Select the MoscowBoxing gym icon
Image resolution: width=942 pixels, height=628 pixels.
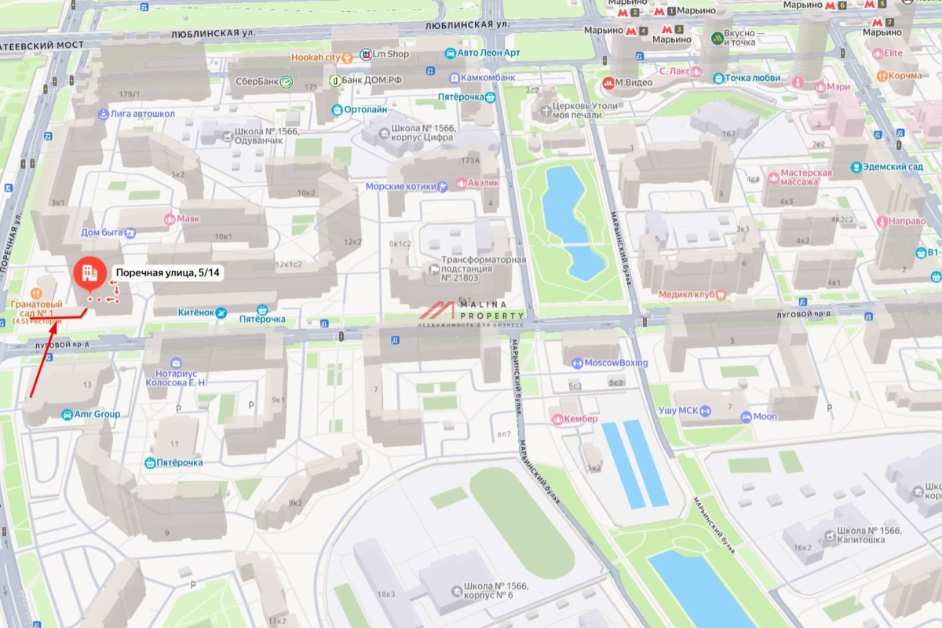click(578, 363)
